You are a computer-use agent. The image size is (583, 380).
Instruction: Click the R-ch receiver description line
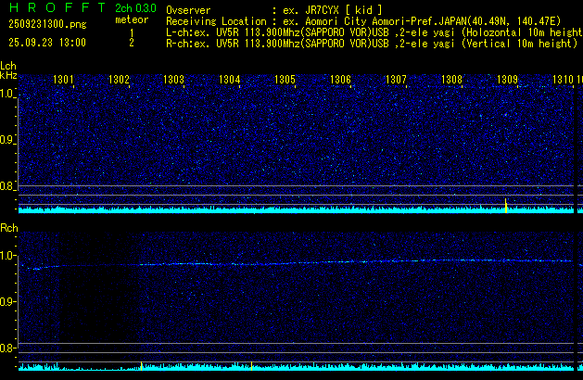(371, 43)
